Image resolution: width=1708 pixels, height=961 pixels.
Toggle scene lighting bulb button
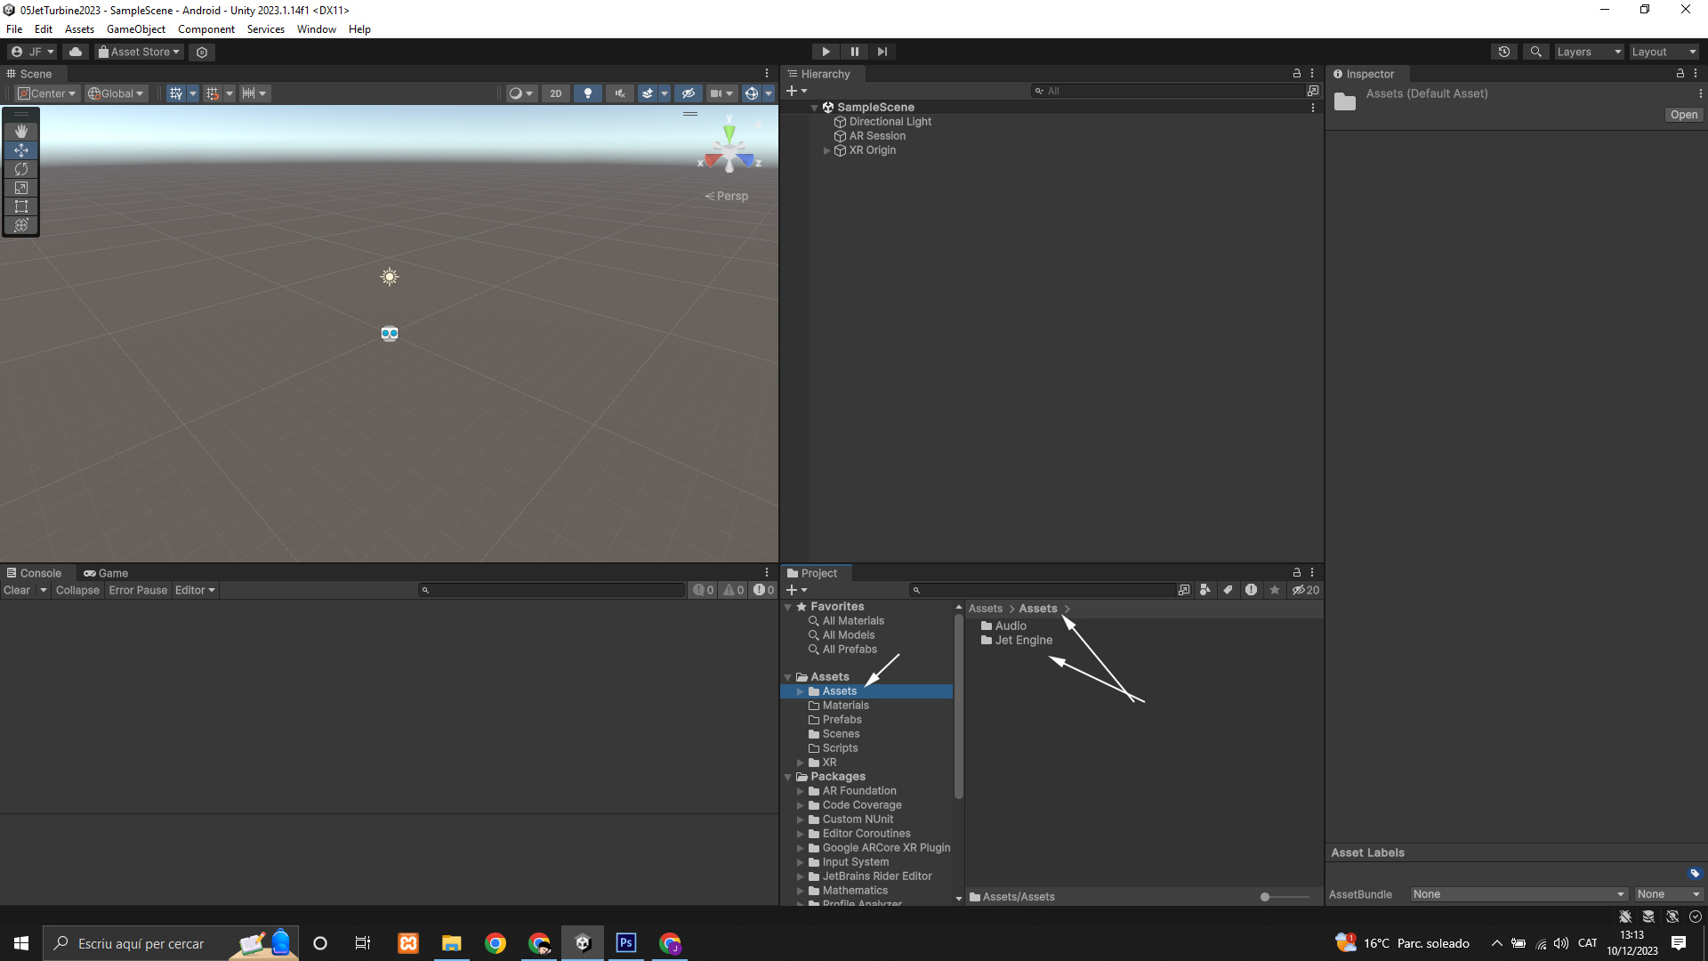[x=587, y=93]
